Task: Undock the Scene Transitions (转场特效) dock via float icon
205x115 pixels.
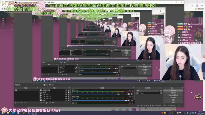Action: [161, 88]
